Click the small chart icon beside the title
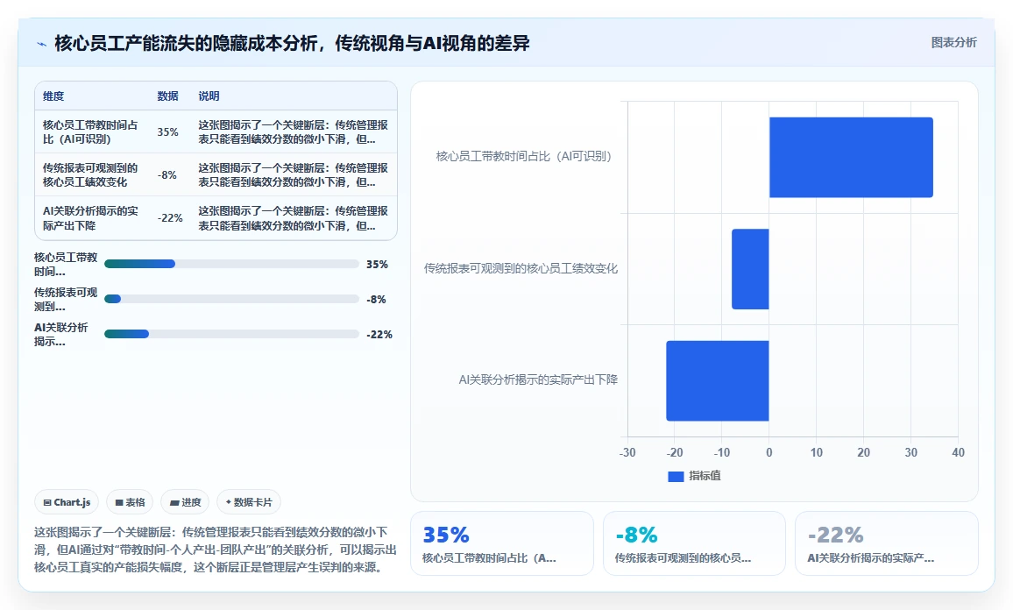Viewport: 1013px width, 610px height. point(42,44)
